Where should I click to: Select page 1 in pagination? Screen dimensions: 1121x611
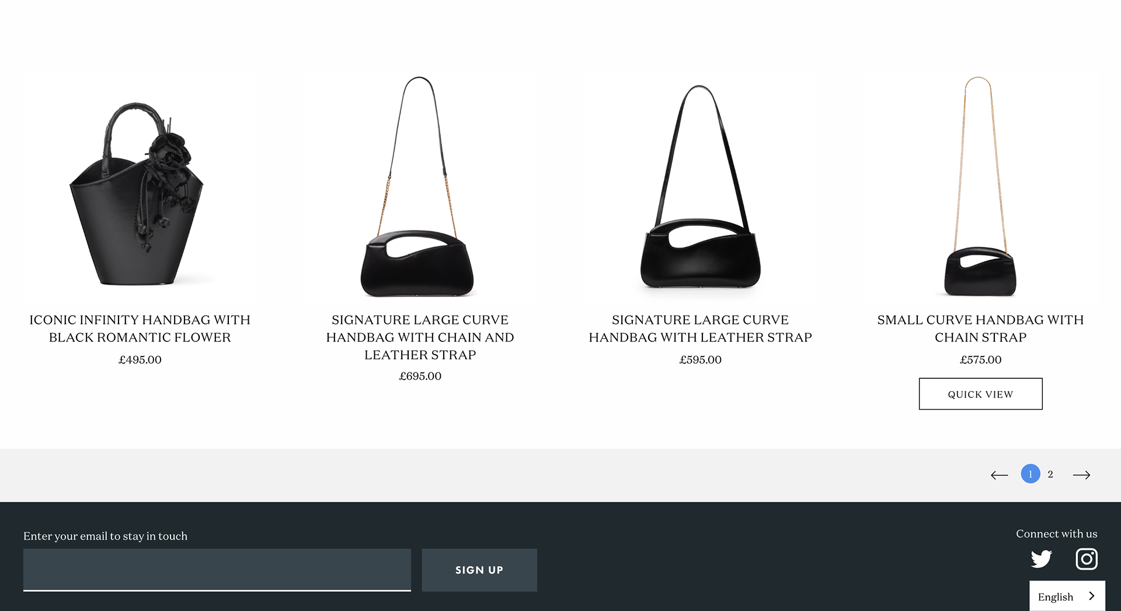pos(1031,474)
